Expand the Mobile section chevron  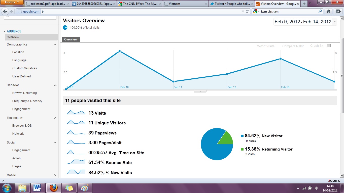[x=55, y=175]
